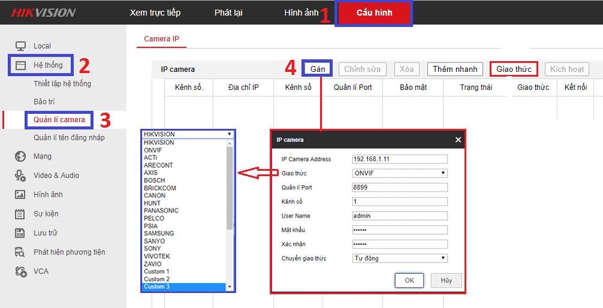This screenshot has width=603, height=308.
Task: Click the protocol list scroll-up arrow
Action: tap(230, 143)
